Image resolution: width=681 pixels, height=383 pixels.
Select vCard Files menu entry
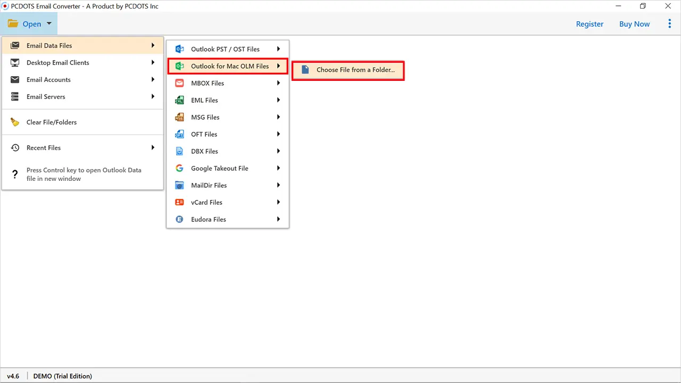[x=228, y=202]
